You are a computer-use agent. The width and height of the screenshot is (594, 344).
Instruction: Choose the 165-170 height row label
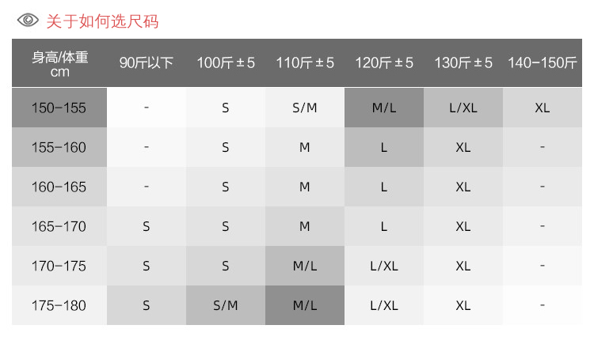[x=59, y=226]
